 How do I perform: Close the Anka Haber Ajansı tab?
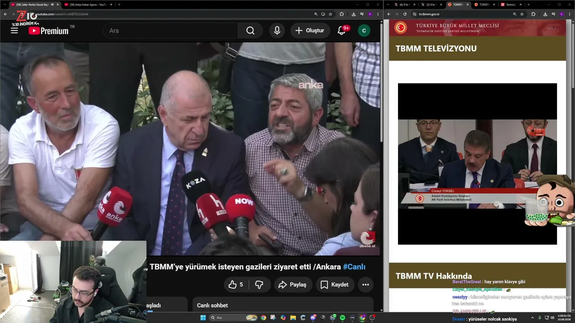[x=112, y=4]
